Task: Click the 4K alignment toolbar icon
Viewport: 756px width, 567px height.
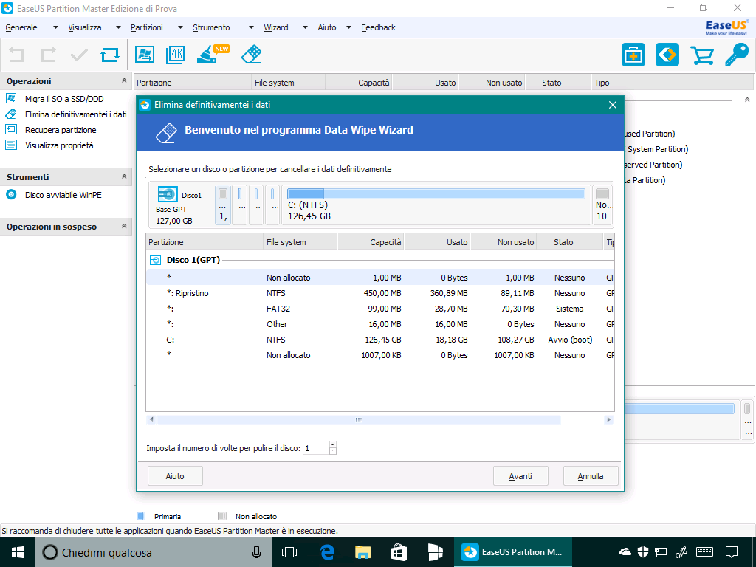Action: pos(176,55)
